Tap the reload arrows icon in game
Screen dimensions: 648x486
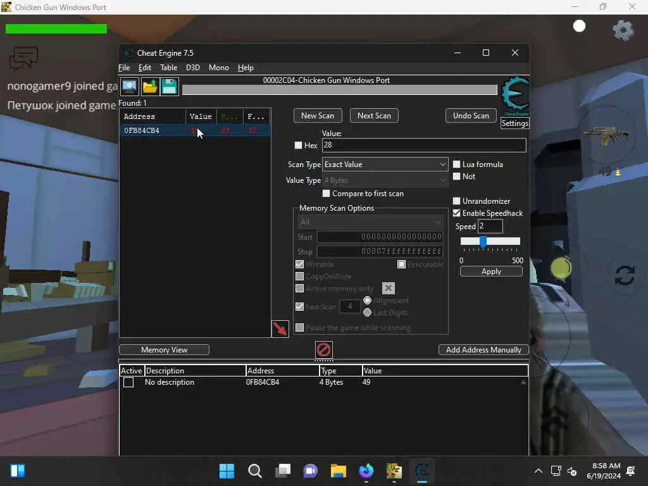pyautogui.click(x=625, y=275)
